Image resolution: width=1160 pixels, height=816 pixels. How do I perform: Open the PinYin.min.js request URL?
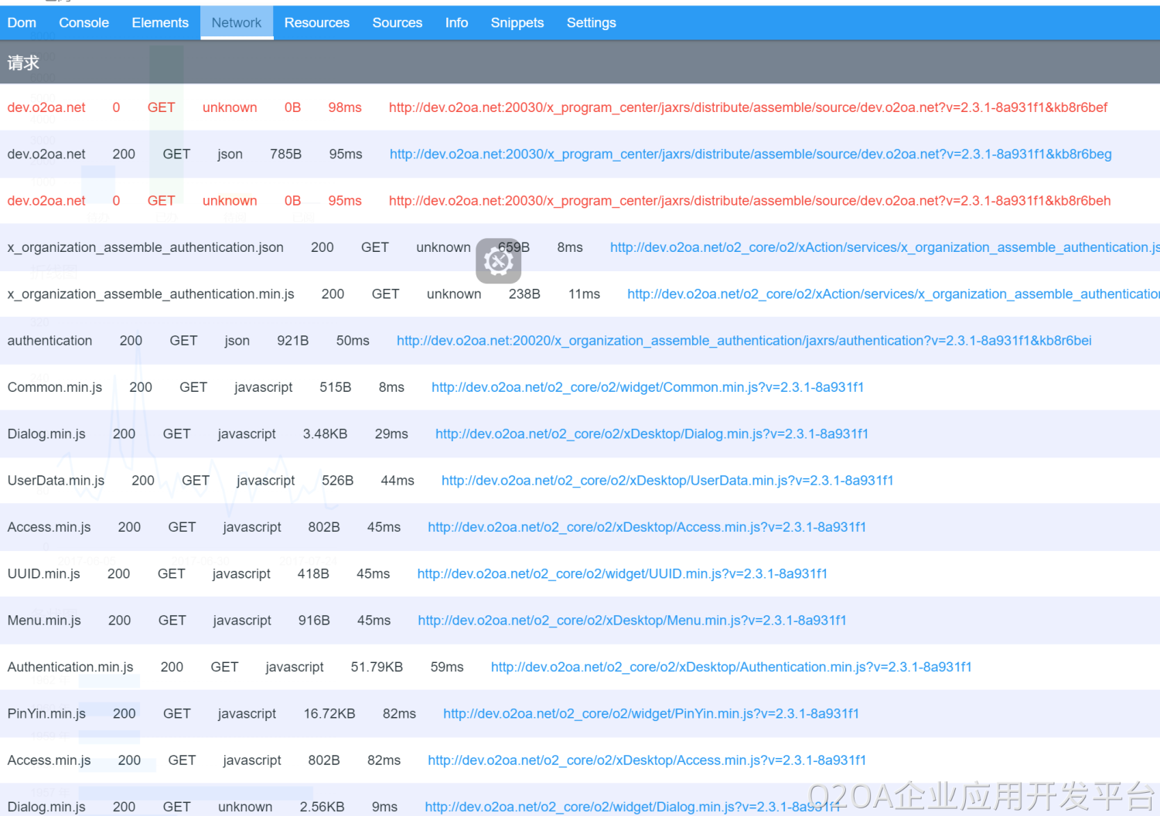650,714
